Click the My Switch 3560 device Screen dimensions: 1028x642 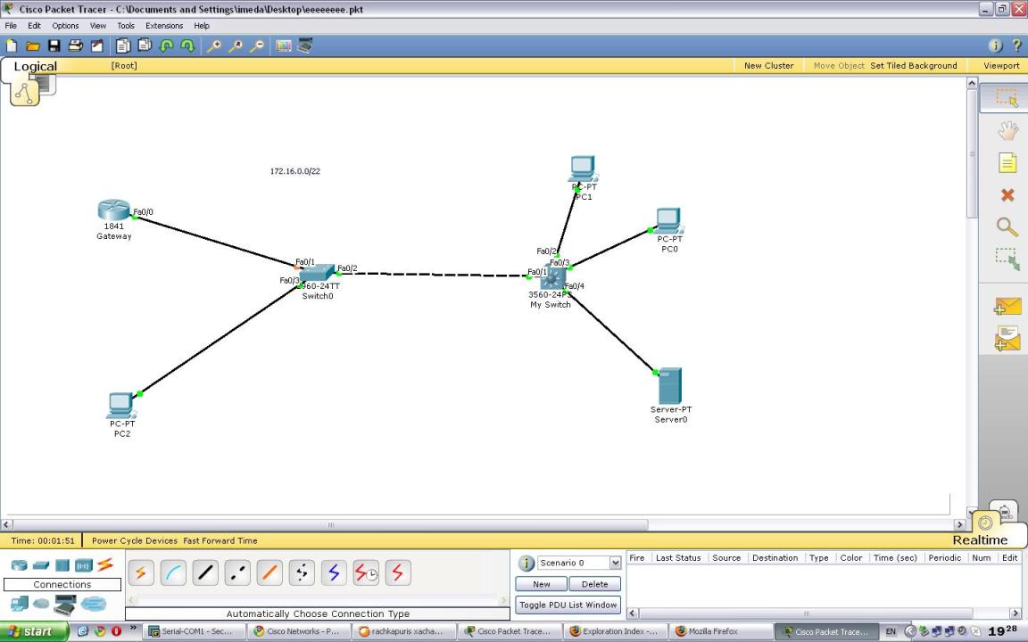click(552, 278)
